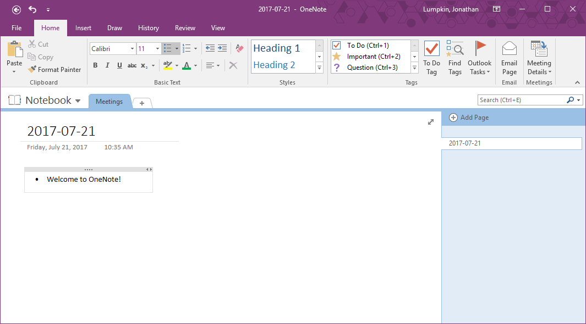Expand the Notebook list dropdown
The image size is (586, 324).
[x=78, y=101]
